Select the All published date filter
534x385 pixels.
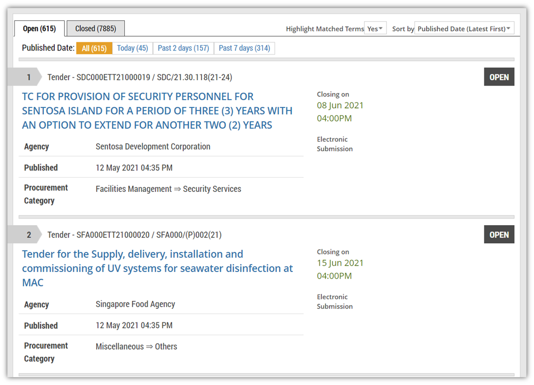click(x=94, y=48)
